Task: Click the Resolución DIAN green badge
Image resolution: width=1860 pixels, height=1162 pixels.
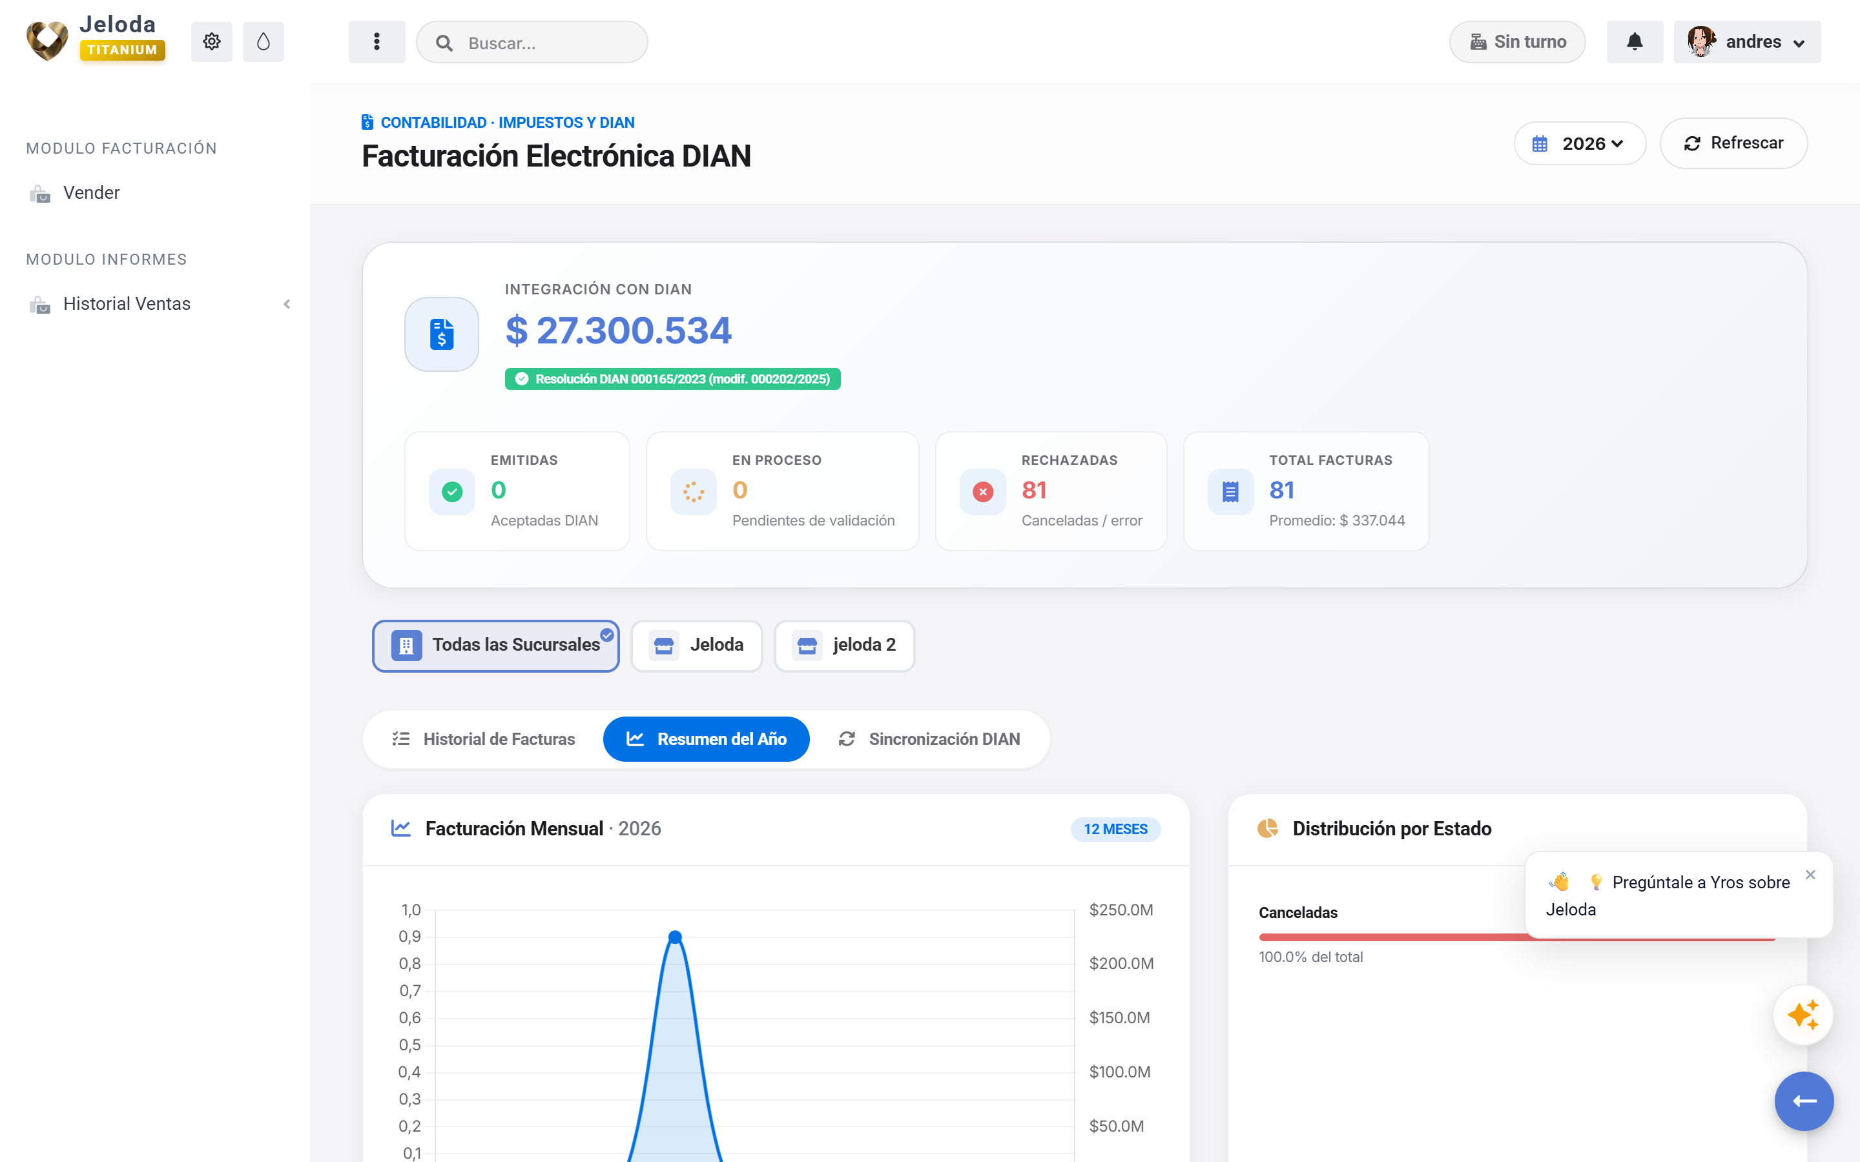Action: click(672, 379)
